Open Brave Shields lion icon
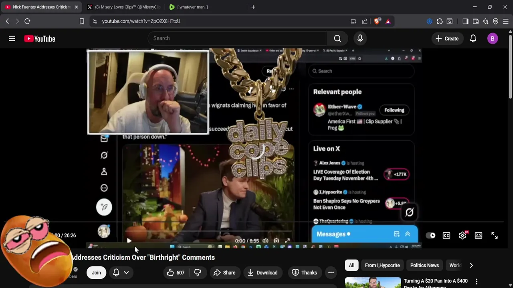Screen dimensions: 513x288 tap(377, 21)
